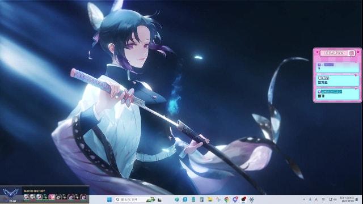
Task: Open the colorful hashtag-style app icon
Action: pos(218,199)
